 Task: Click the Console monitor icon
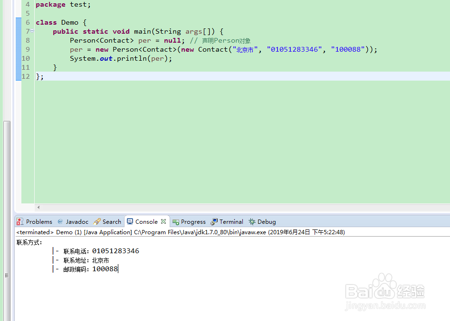[x=130, y=221]
